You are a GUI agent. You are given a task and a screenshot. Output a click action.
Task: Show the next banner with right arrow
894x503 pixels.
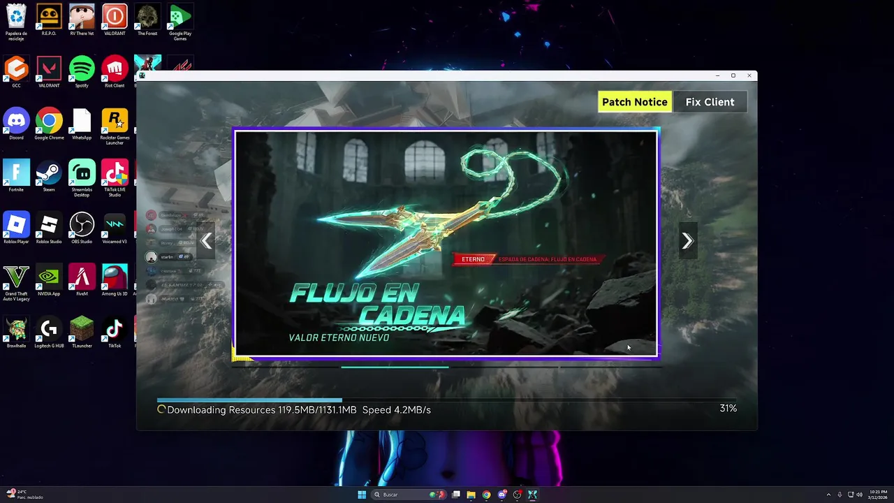tap(687, 241)
